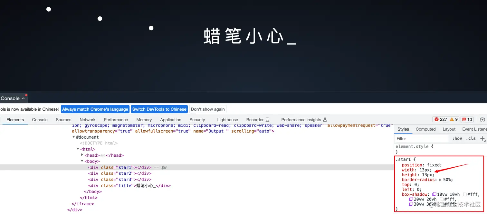Open the Sources tab
The image size is (487, 214).
click(63, 120)
